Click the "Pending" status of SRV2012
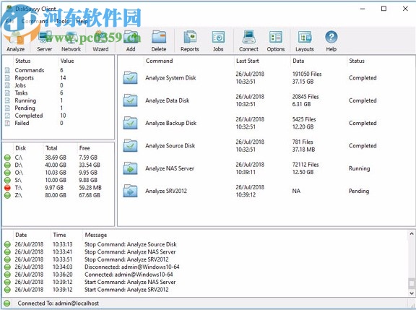416x310 pixels. tap(359, 191)
